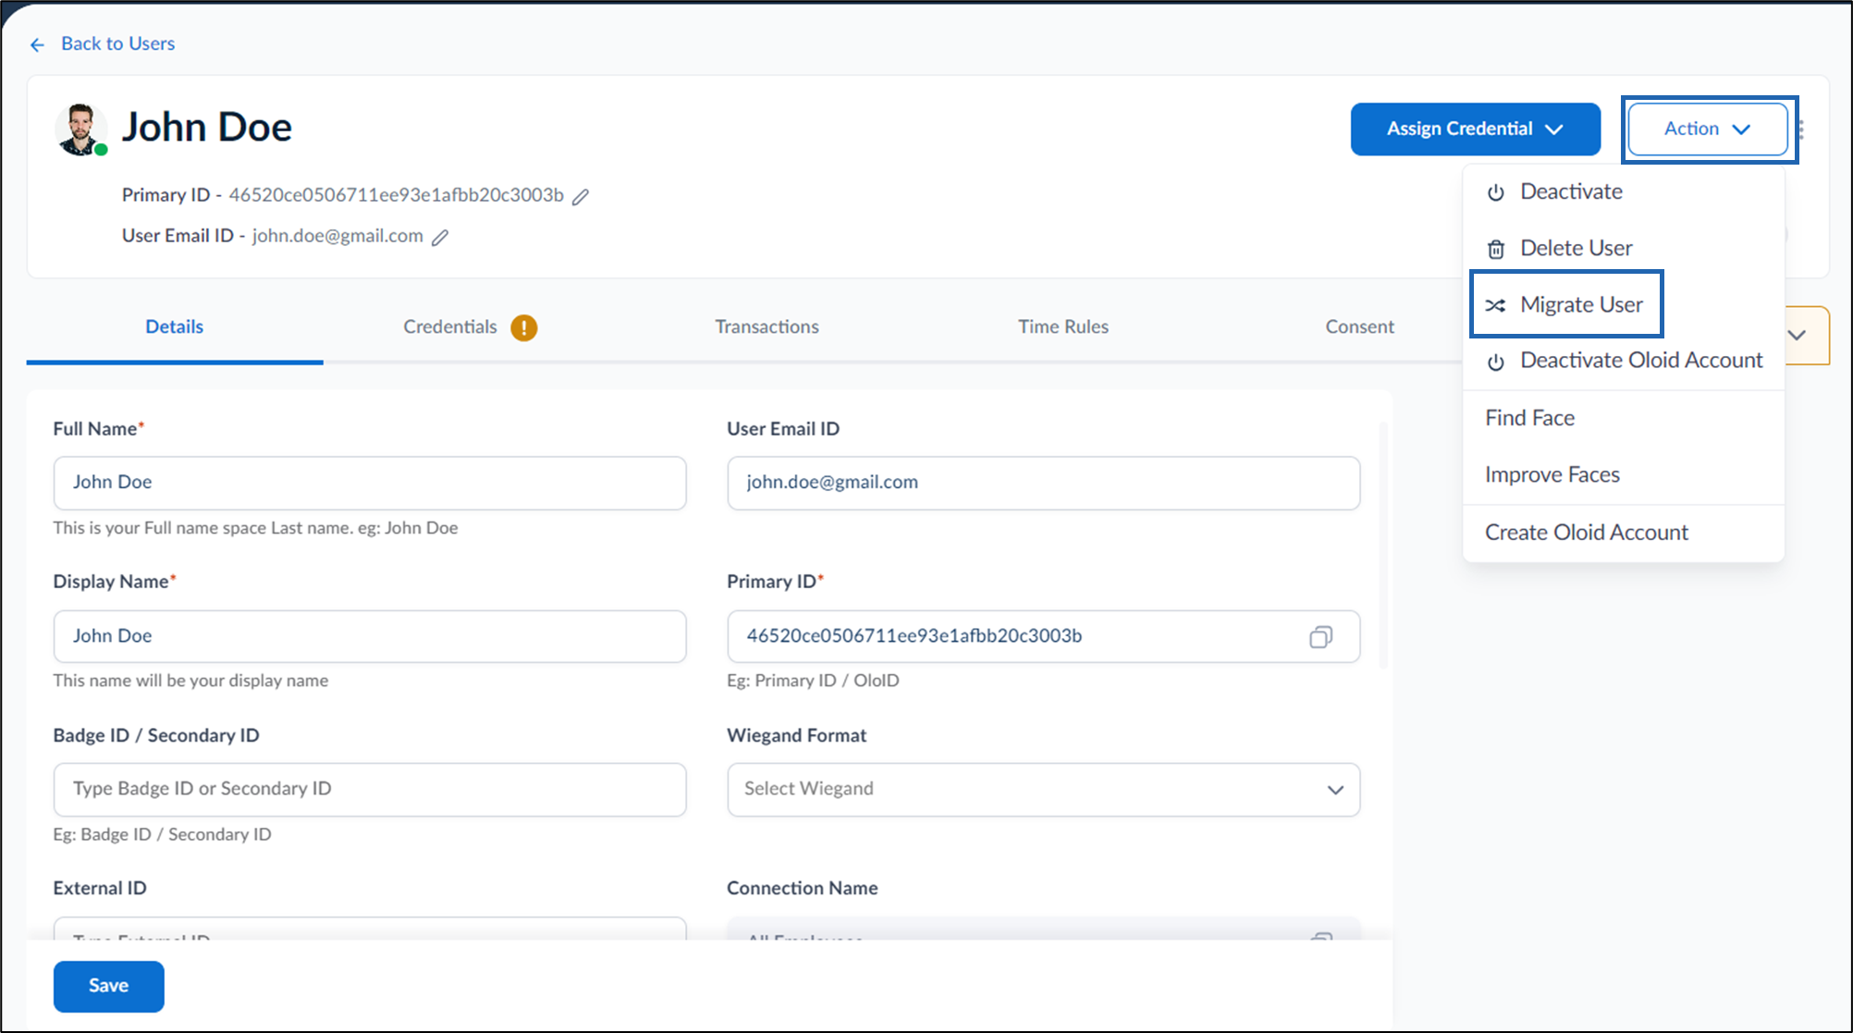Choose Improve Faces menu item

click(x=1623, y=474)
